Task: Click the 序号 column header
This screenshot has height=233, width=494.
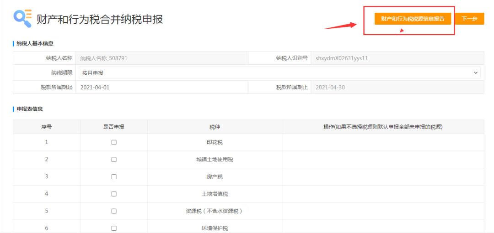Action: click(x=47, y=127)
